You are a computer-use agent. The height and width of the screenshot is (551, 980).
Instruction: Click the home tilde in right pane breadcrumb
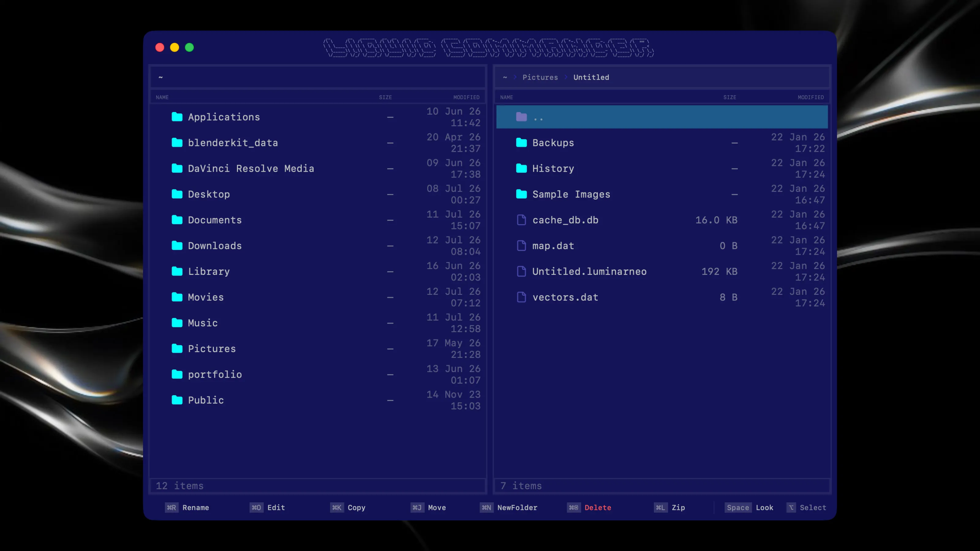coord(505,77)
